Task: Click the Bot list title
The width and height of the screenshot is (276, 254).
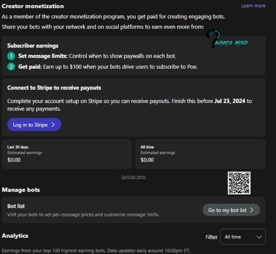Action: 16,206
